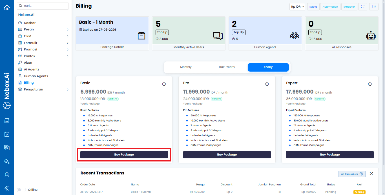Image resolution: width=385 pixels, height=195 pixels.
Task: Click the calendar check icon in rail
Action: 7,134
